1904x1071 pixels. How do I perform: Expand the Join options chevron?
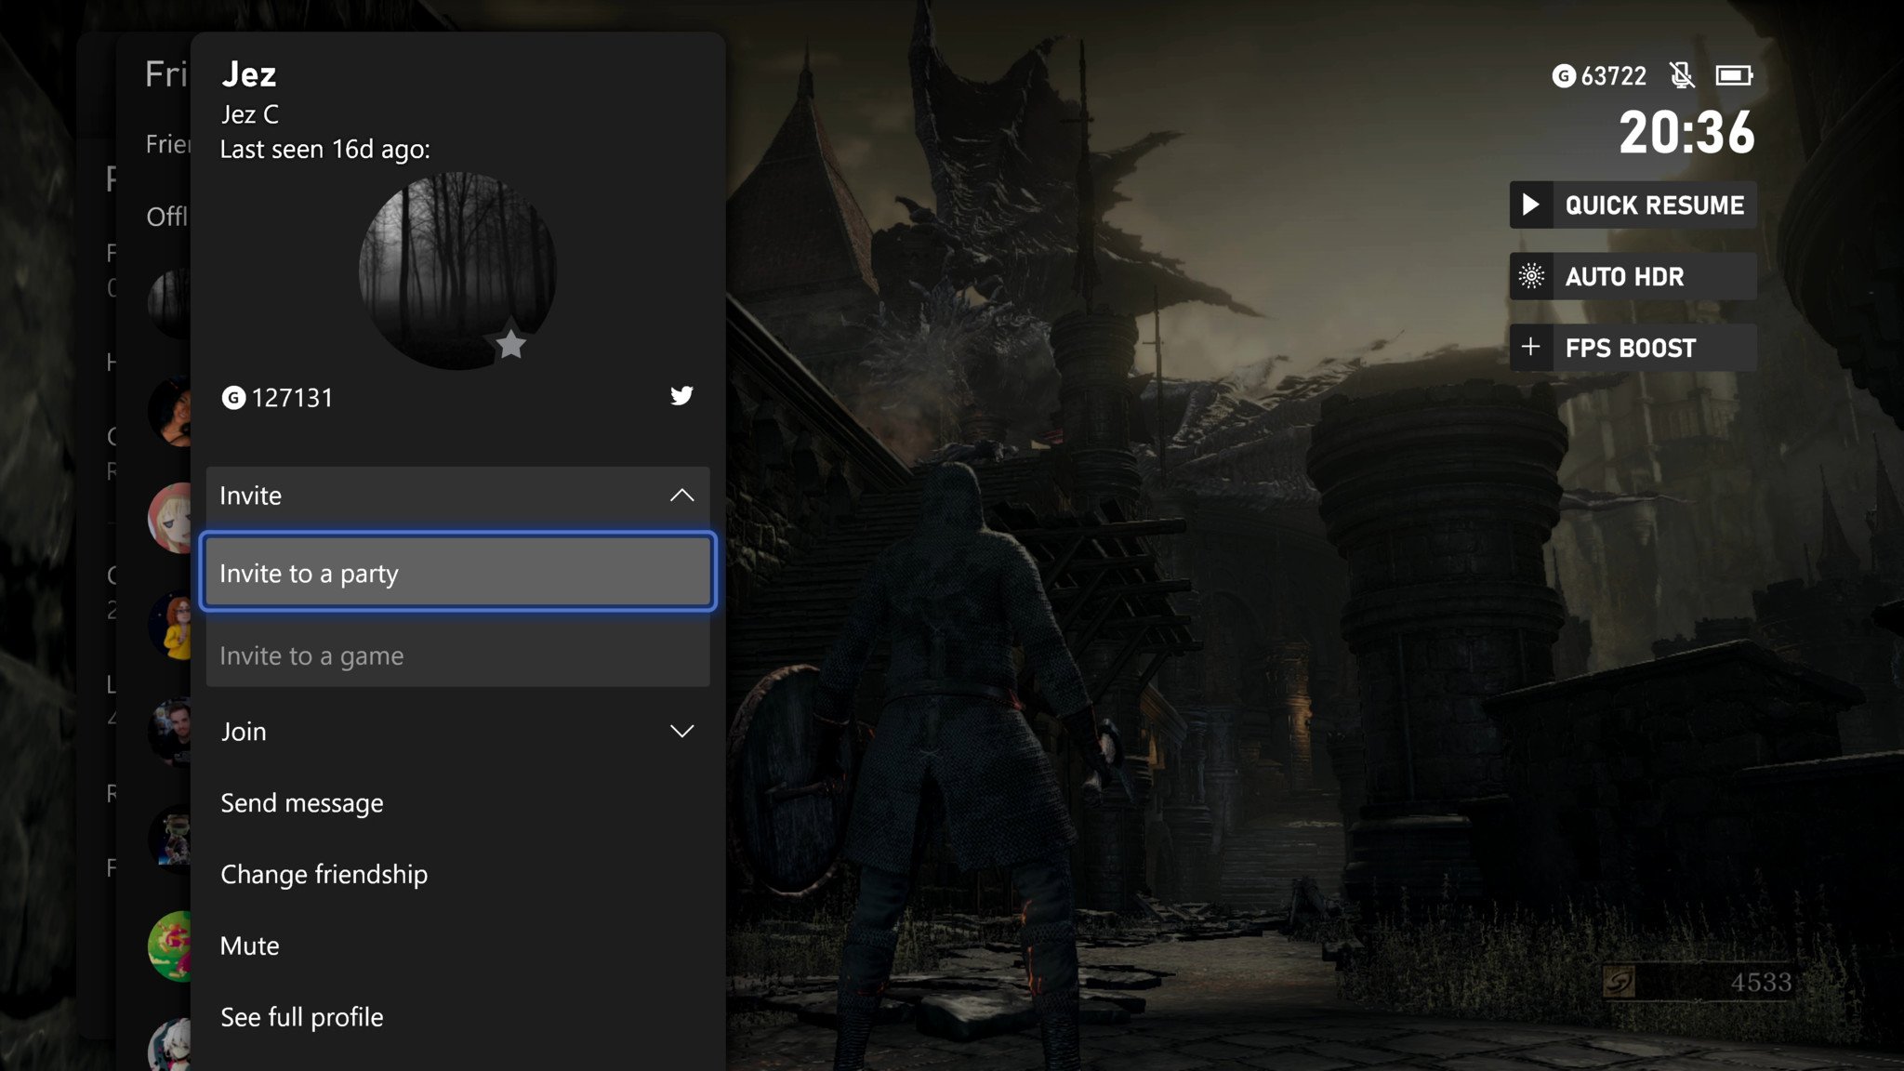click(681, 731)
